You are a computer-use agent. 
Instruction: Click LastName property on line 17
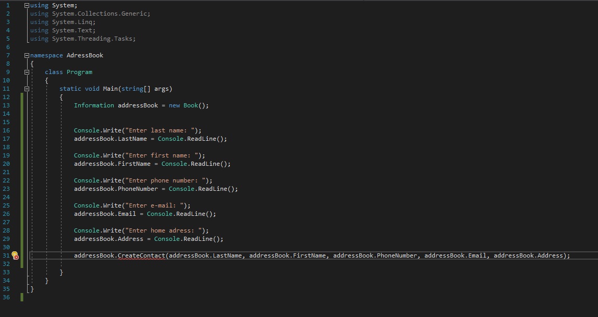132,139
